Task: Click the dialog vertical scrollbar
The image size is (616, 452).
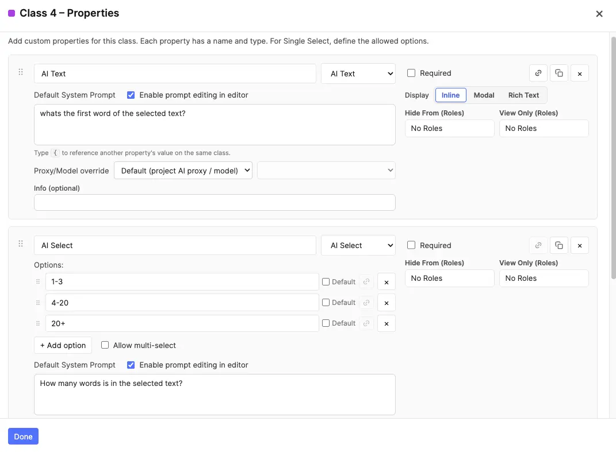Action: click(613, 158)
